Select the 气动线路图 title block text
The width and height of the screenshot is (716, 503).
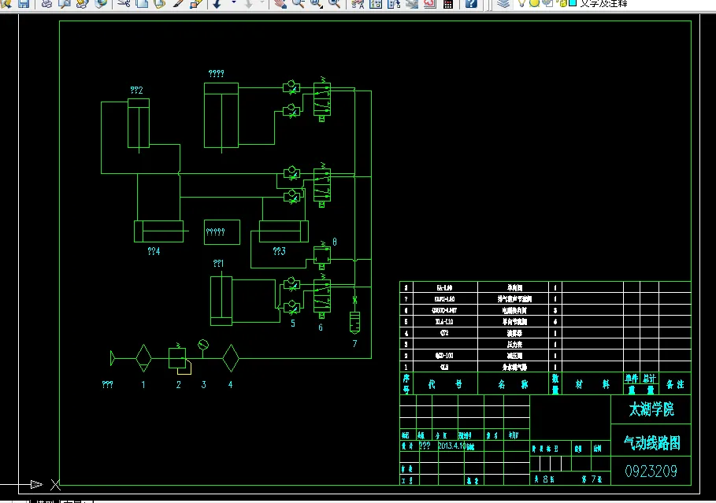pyautogui.click(x=651, y=442)
